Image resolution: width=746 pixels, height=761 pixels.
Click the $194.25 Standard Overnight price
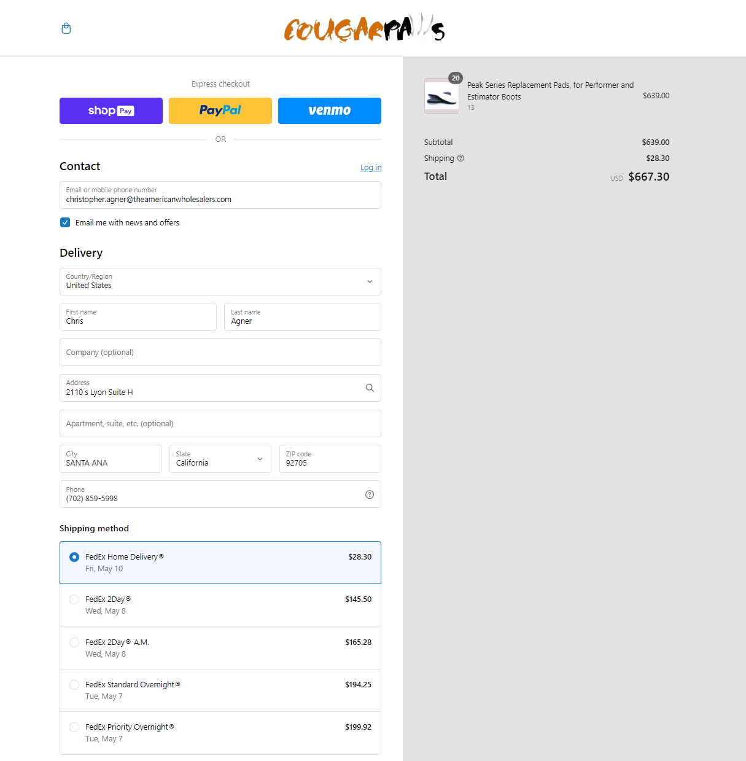pyautogui.click(x=358, y=685)
